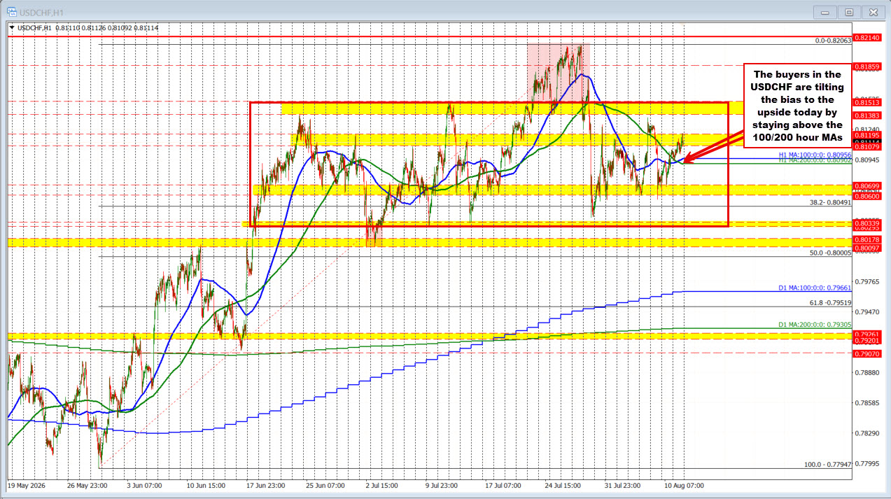Select the 0.80178 red price label

tap(866, 239)
